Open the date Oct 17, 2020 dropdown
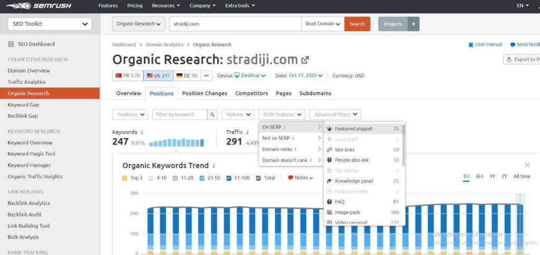540x255 pixels. (x=306, y=76)
